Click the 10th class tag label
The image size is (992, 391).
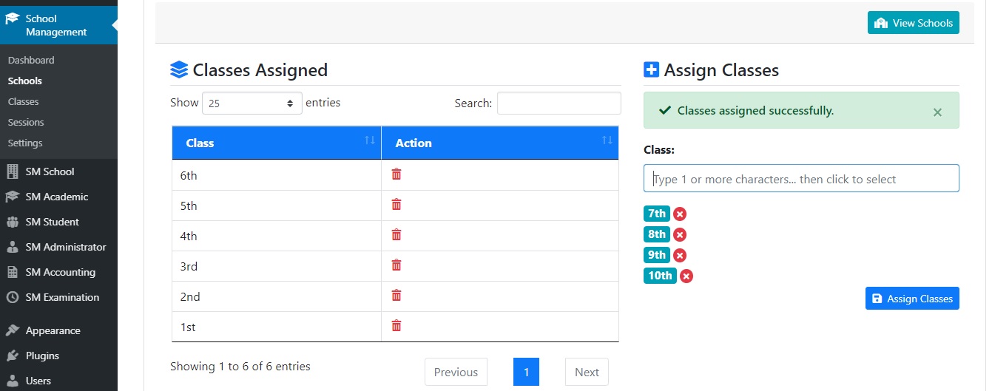pyautogui.click(x=660, y=276)
